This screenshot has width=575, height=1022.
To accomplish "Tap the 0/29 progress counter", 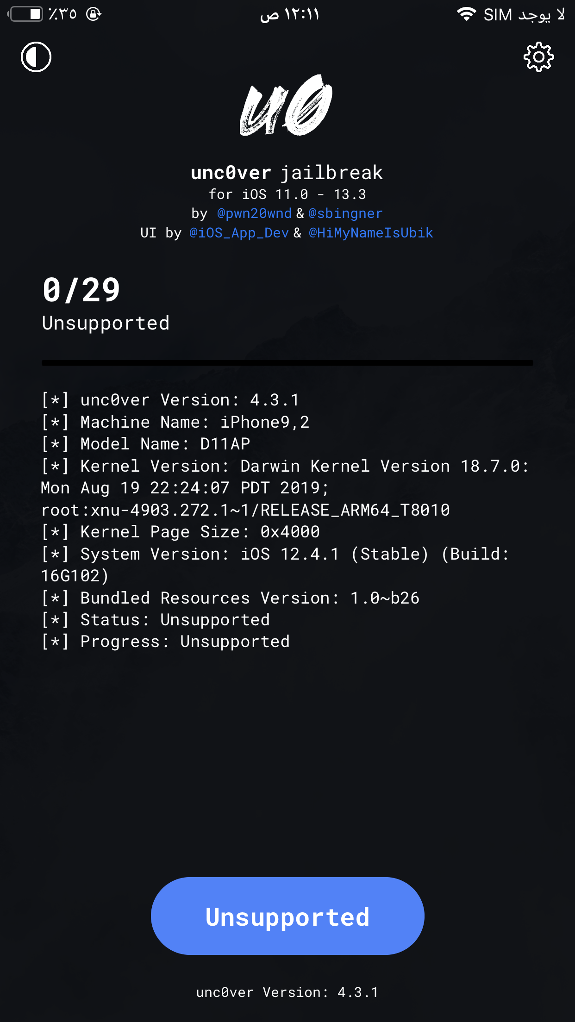I will tap(81, 291).
